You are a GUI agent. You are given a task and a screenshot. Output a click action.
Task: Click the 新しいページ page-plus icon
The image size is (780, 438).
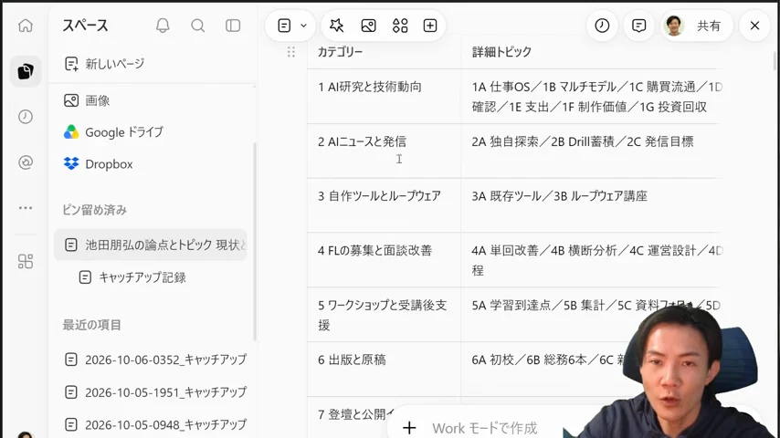[71, 64]
